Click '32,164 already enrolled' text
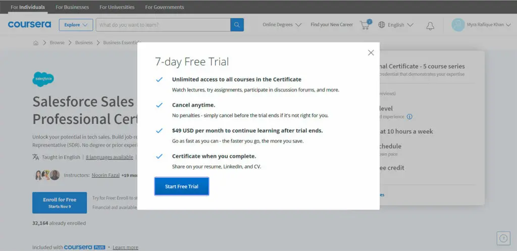517x251 pixels. point(59,223)
